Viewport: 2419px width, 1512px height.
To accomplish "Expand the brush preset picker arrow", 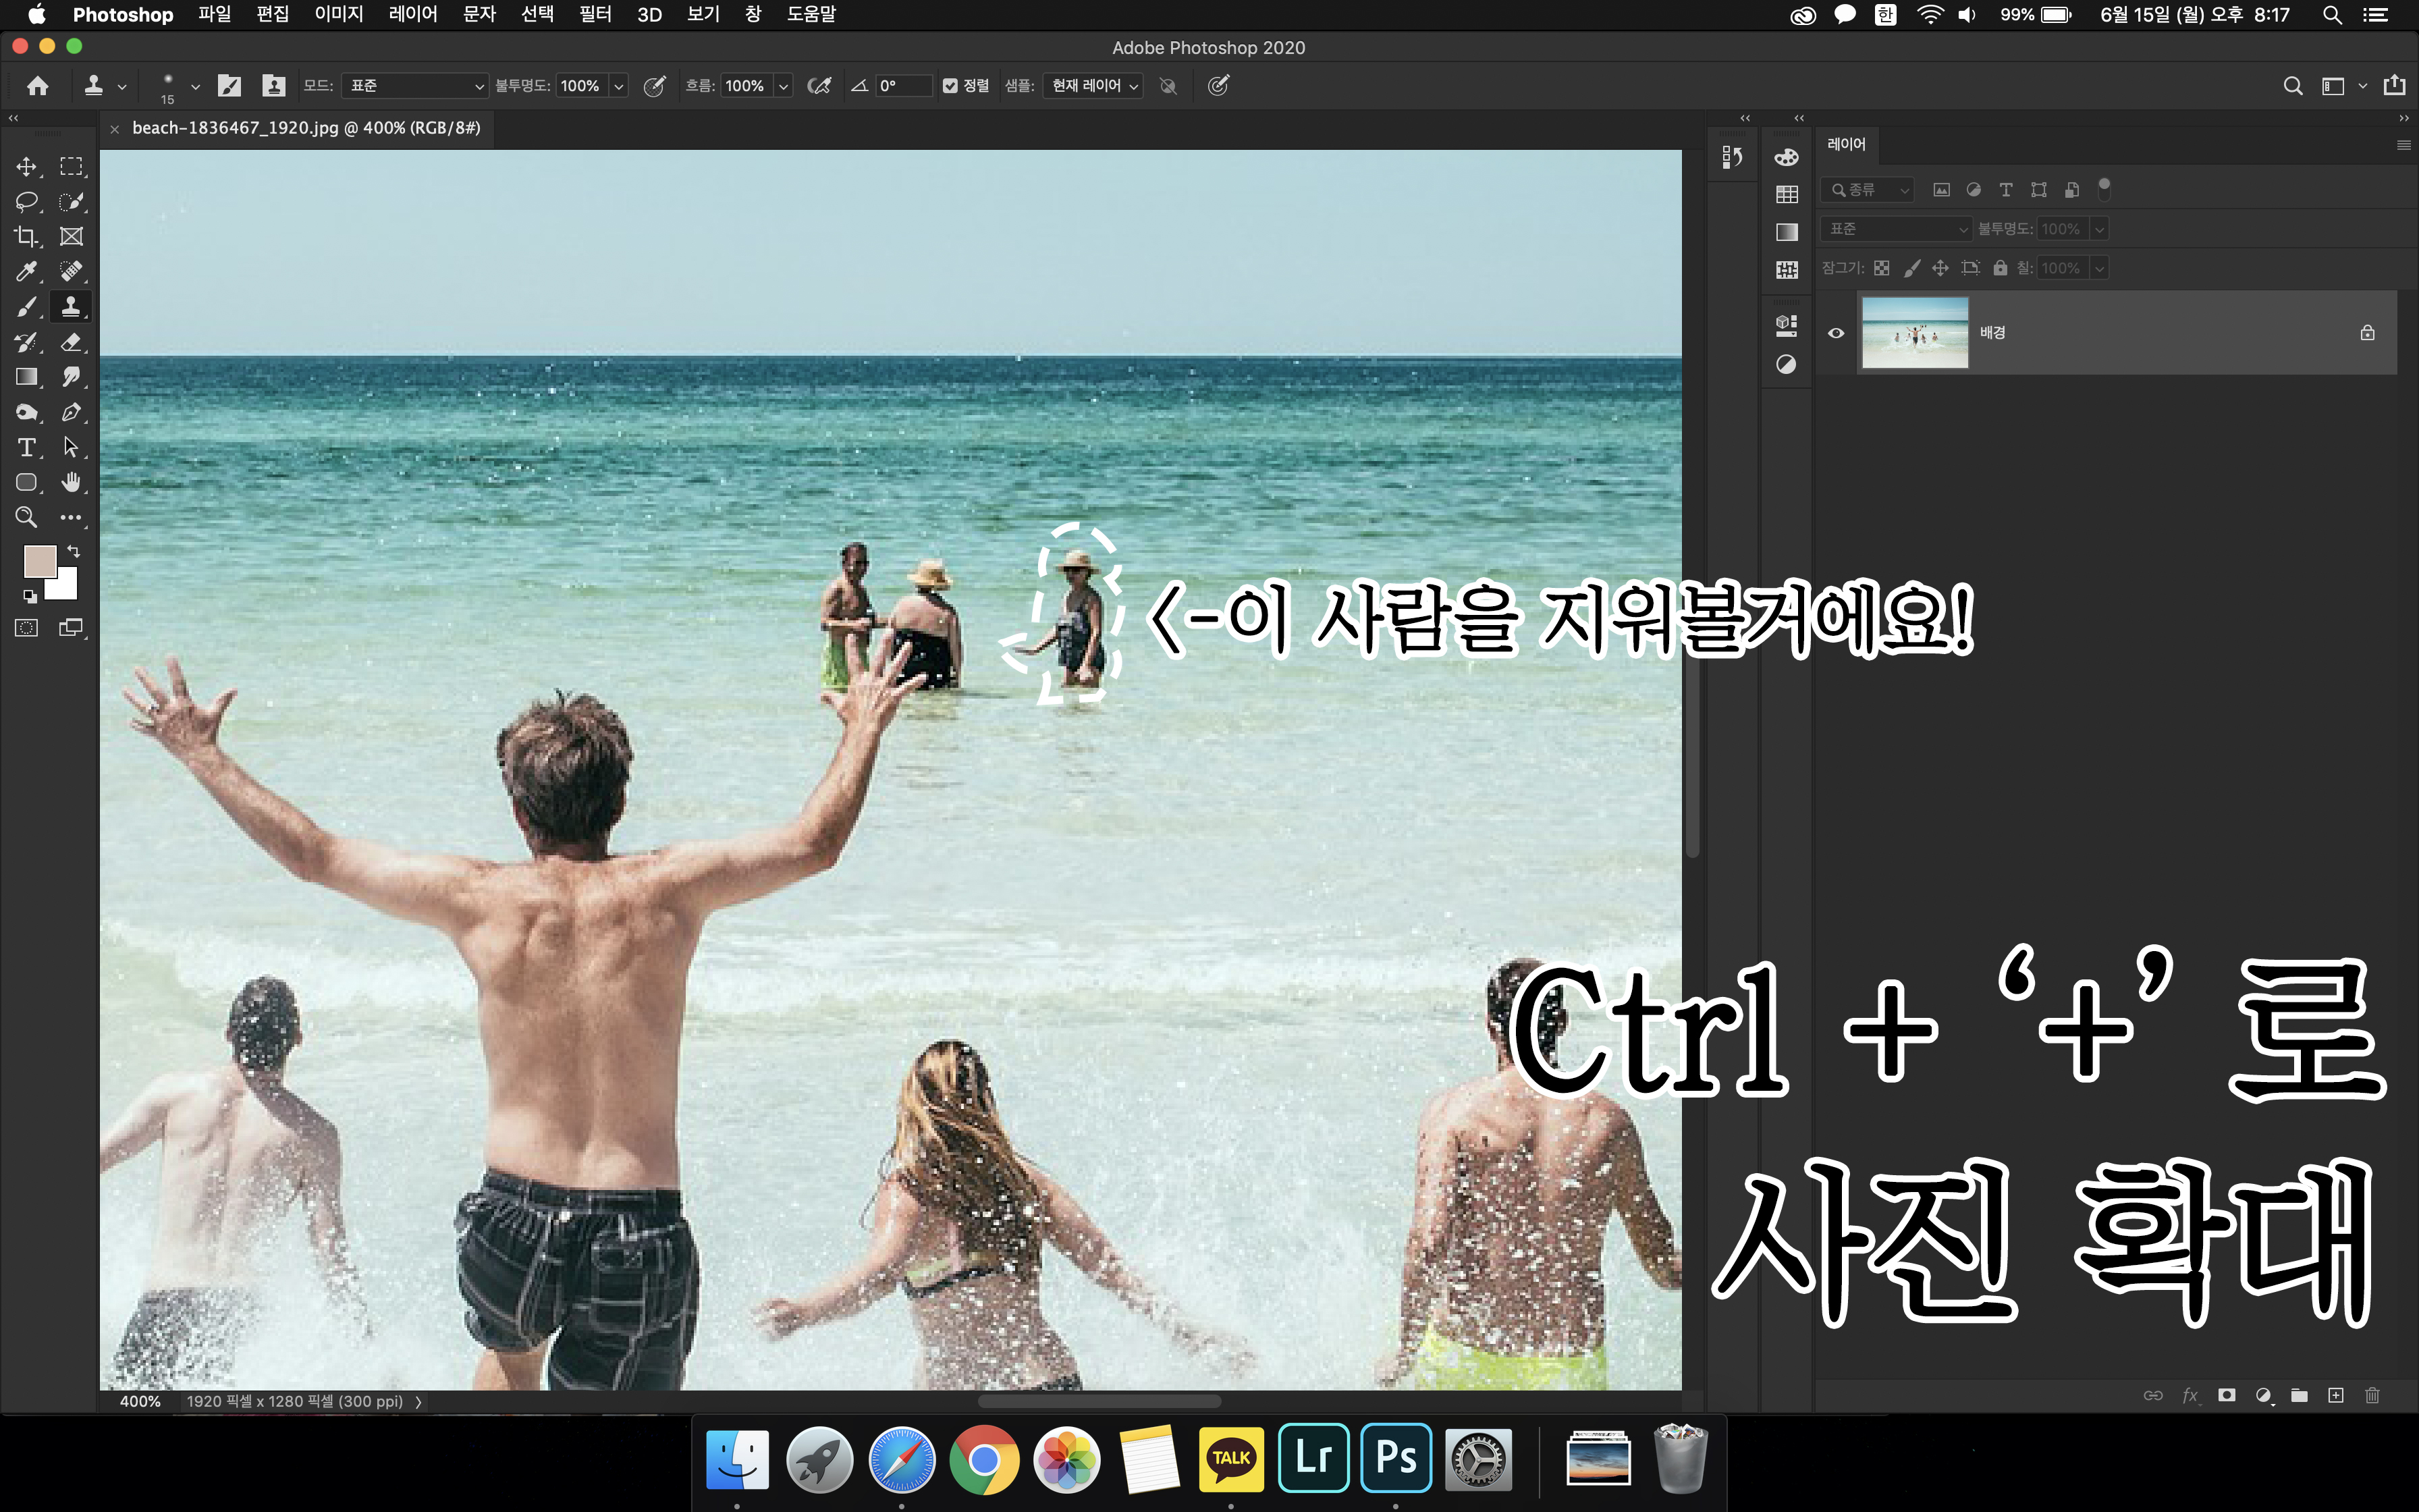I will pos(195,86).
